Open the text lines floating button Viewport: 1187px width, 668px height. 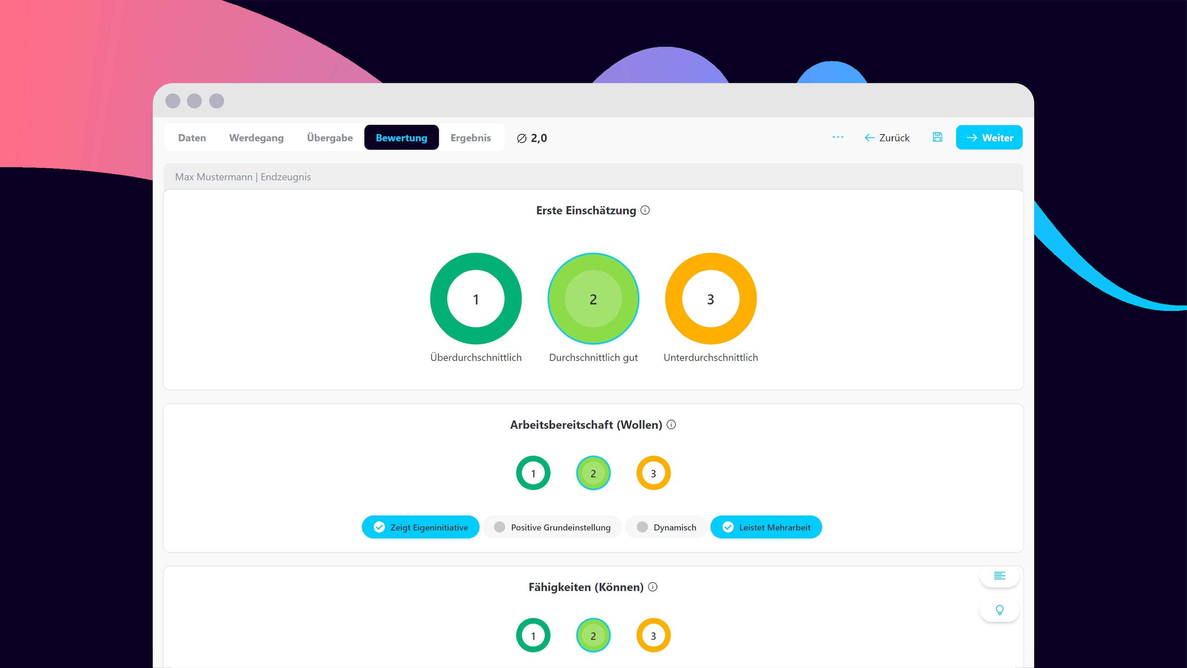click(x=999, y=575)
